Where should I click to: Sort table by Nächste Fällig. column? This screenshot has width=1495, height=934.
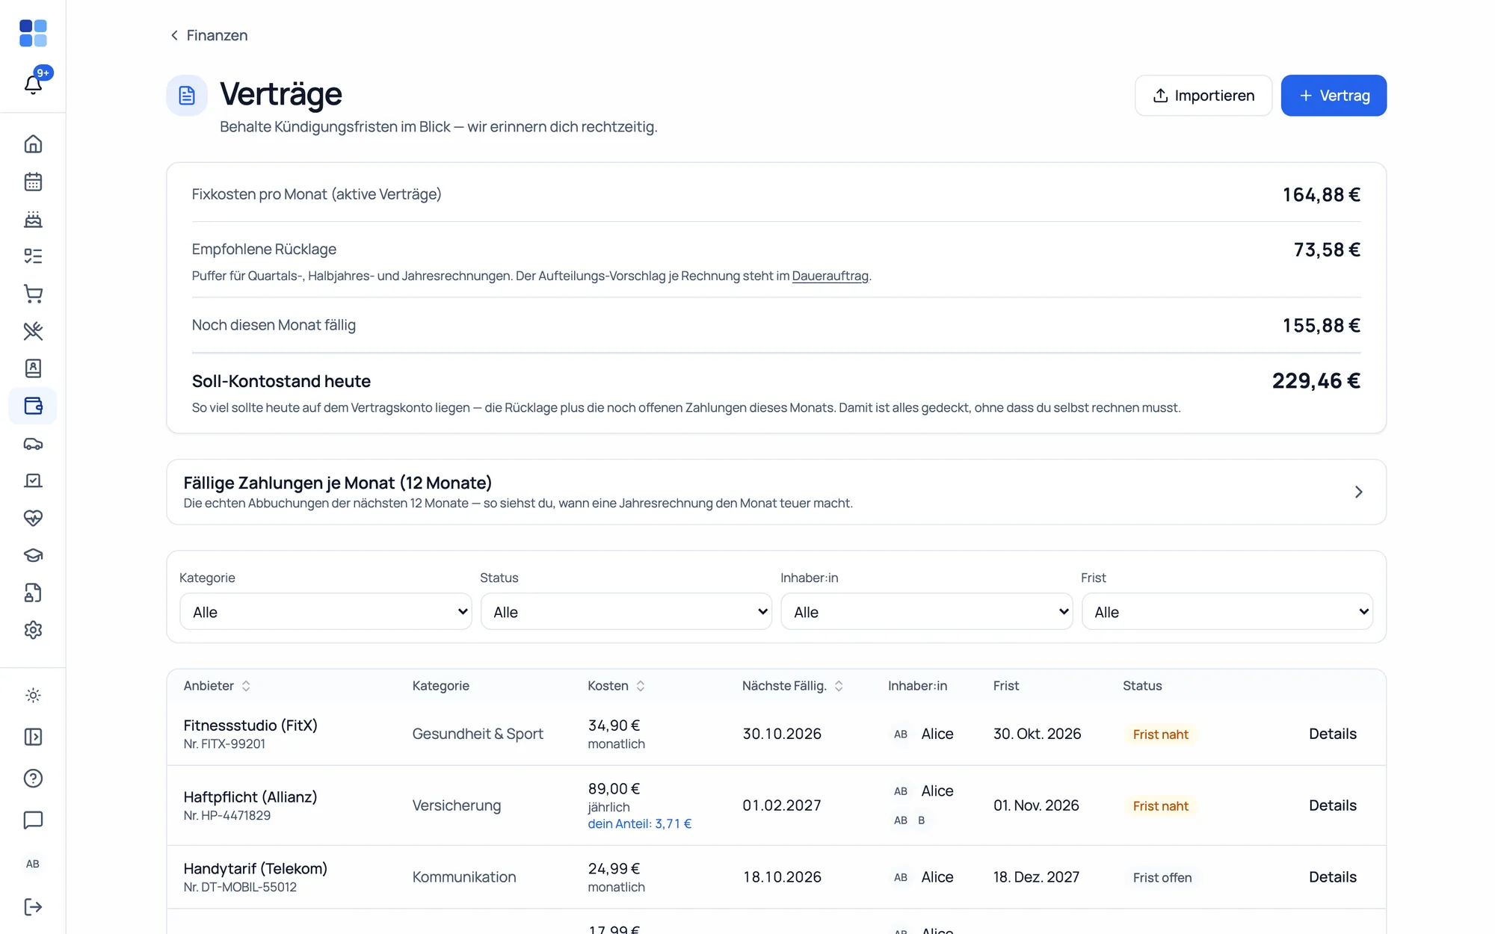pos(792,686)
